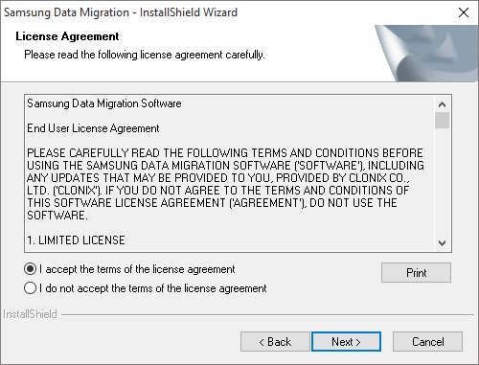The image size is (479, 365).
Task: Click the InstallShield label near the bottom
Action: pos(30,314)
